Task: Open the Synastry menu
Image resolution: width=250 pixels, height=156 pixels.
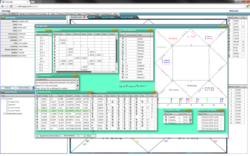Action: pos(71,14)
